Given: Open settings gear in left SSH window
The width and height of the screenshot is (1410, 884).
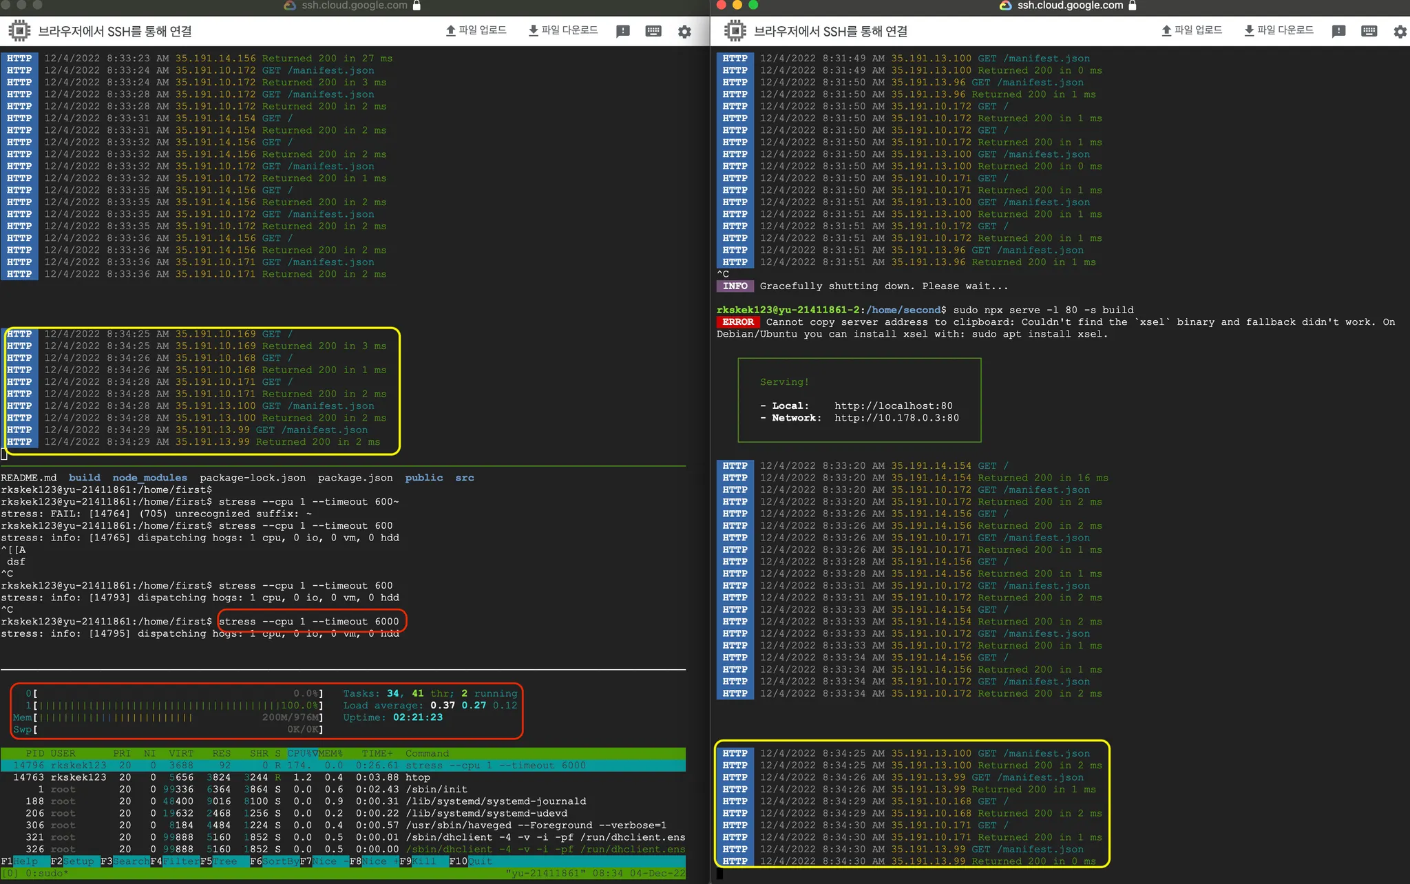Looking at the screenshot, I should (x=684, y=32).
